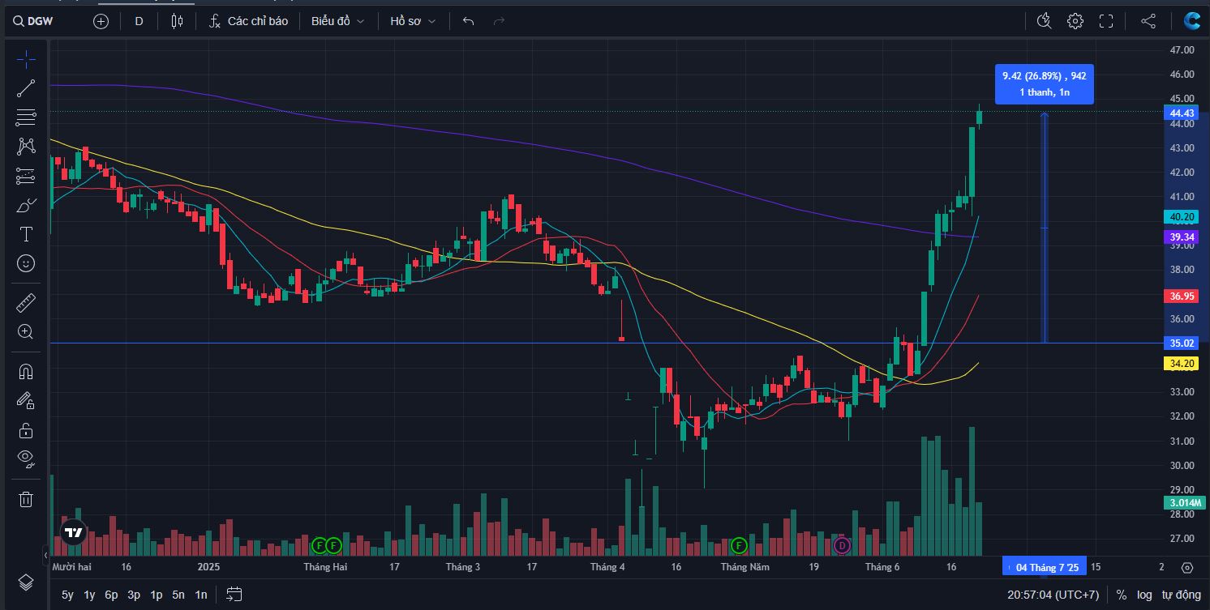This screenshot has width=1210, height=610.
Task: Open the chart settings gear
Action: tap(1075, 21)
